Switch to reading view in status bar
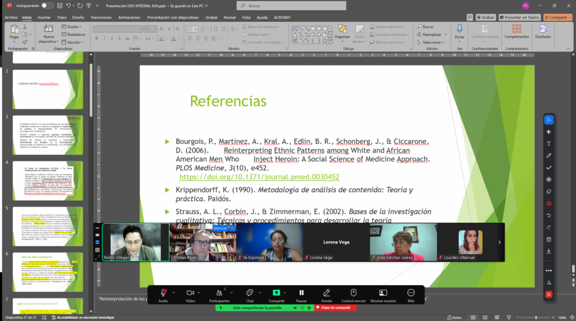Viewport: 576px width, 321px height. (497, 317)
